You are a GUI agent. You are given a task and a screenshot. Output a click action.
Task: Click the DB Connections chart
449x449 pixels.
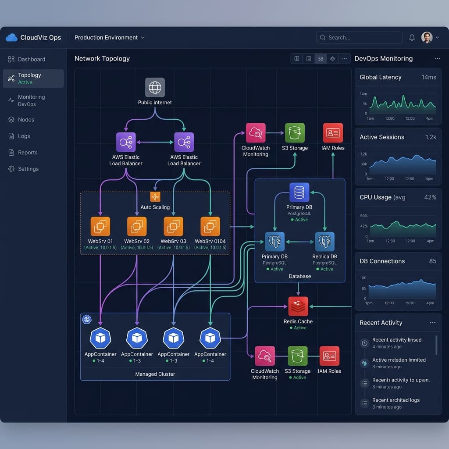pyautogui.click(x=398, y=290)
